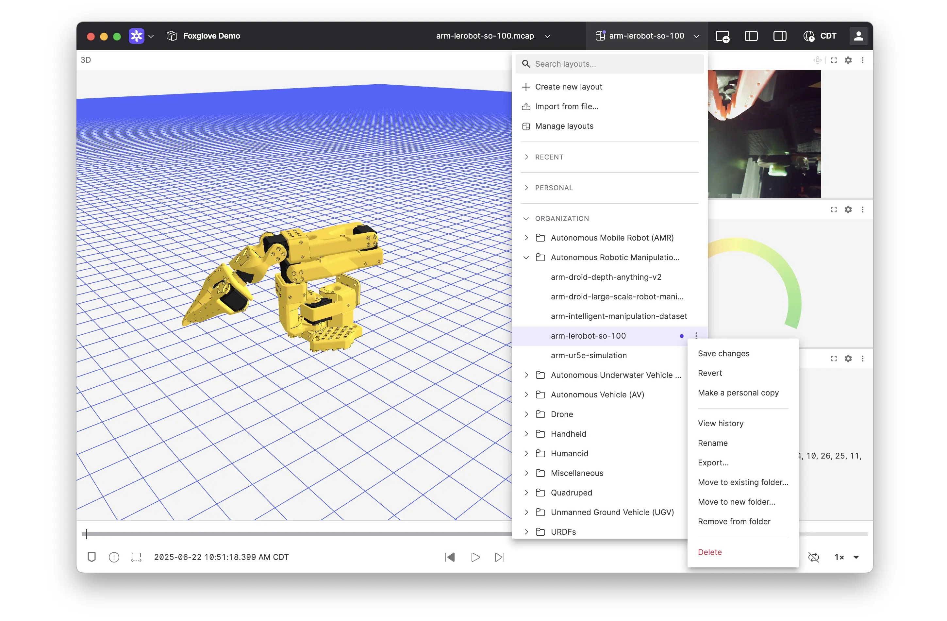Toggle the left sidebar

tap(751, 36)
